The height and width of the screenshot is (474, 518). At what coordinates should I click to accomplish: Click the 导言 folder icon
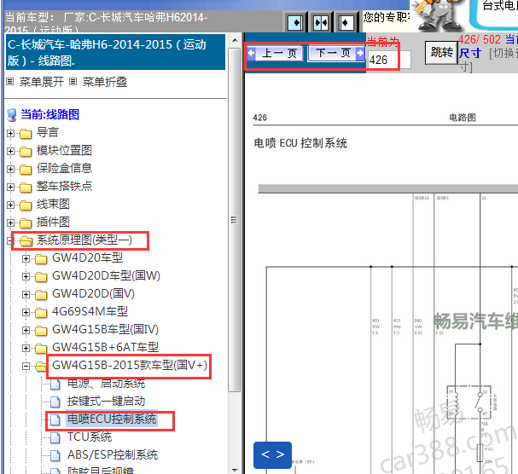click(x=26, y=133)
